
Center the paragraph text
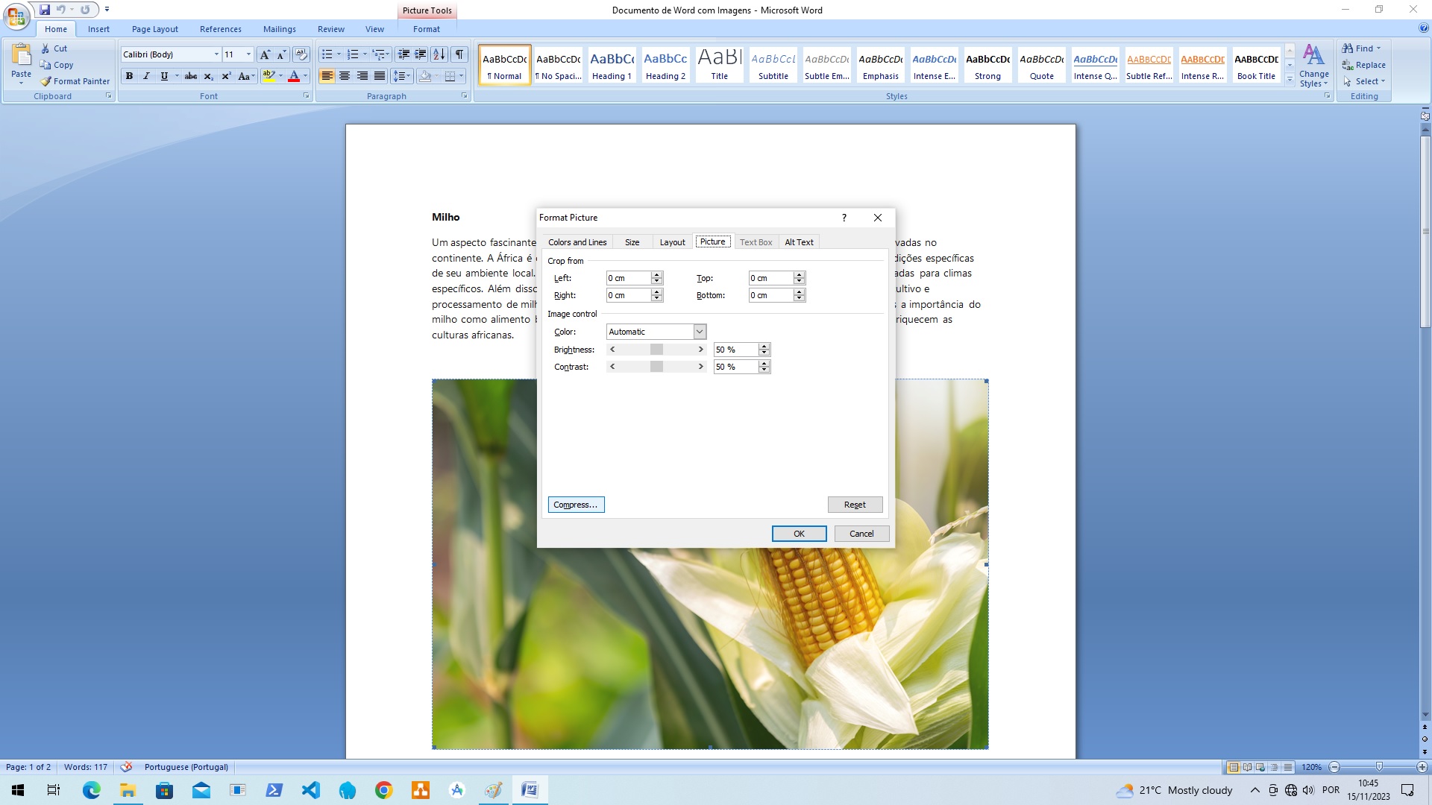345,76
